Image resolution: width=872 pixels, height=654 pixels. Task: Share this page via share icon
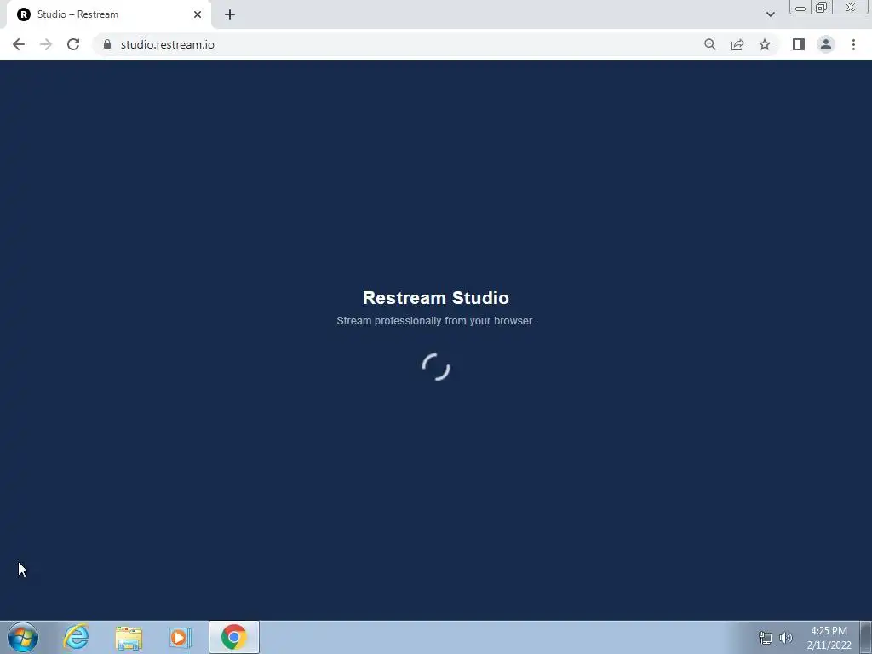click(737, 44)
